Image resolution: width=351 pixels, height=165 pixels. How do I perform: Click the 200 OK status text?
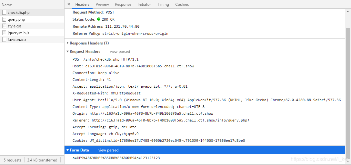(x=108, y=19)
